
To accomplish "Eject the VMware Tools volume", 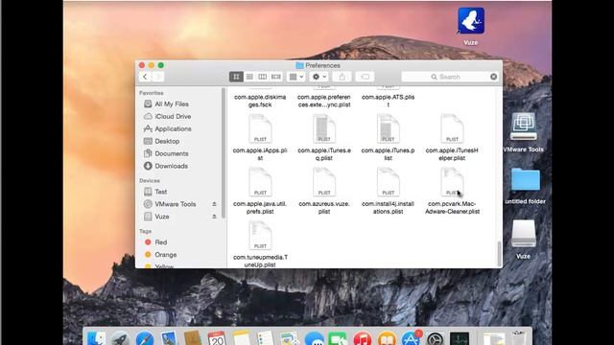I will pyautogui.click(x=214, y=204).
